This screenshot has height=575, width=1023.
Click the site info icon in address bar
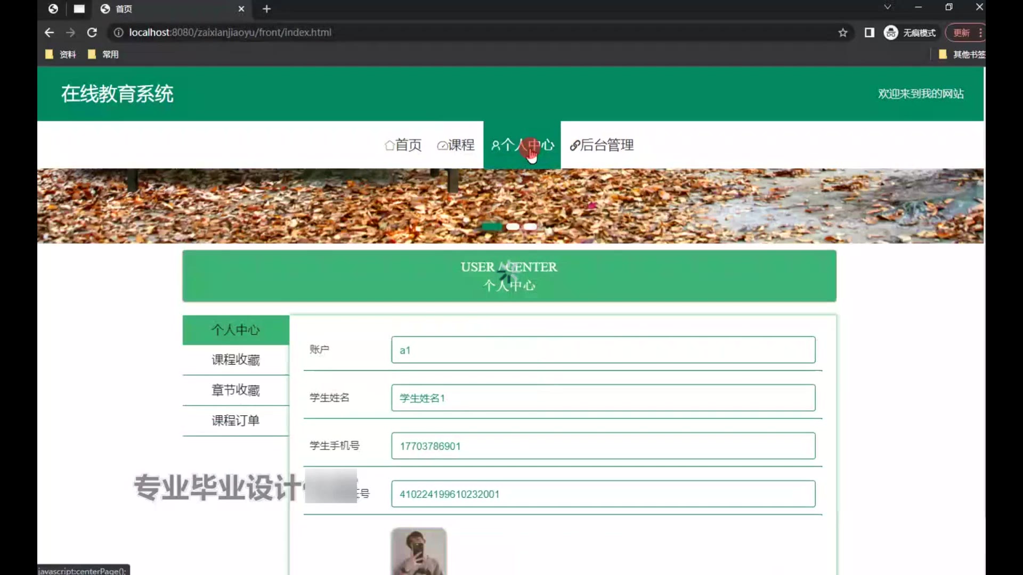click(118, 32)
